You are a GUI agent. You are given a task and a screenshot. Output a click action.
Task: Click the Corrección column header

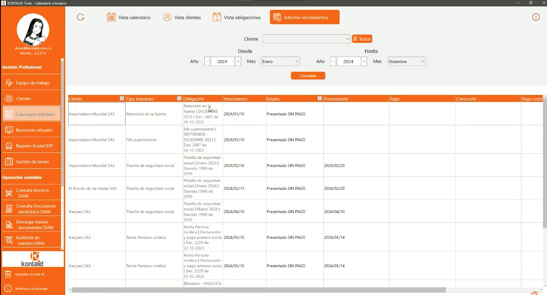488,99
